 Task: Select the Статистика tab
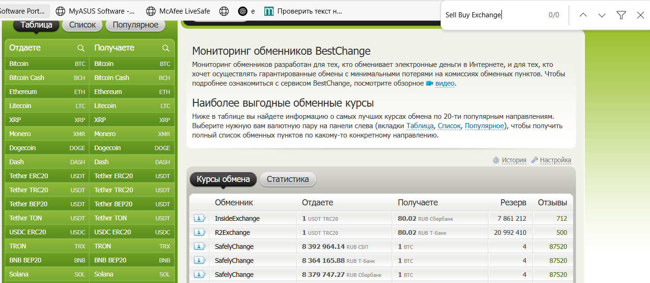tap(288, 179)
